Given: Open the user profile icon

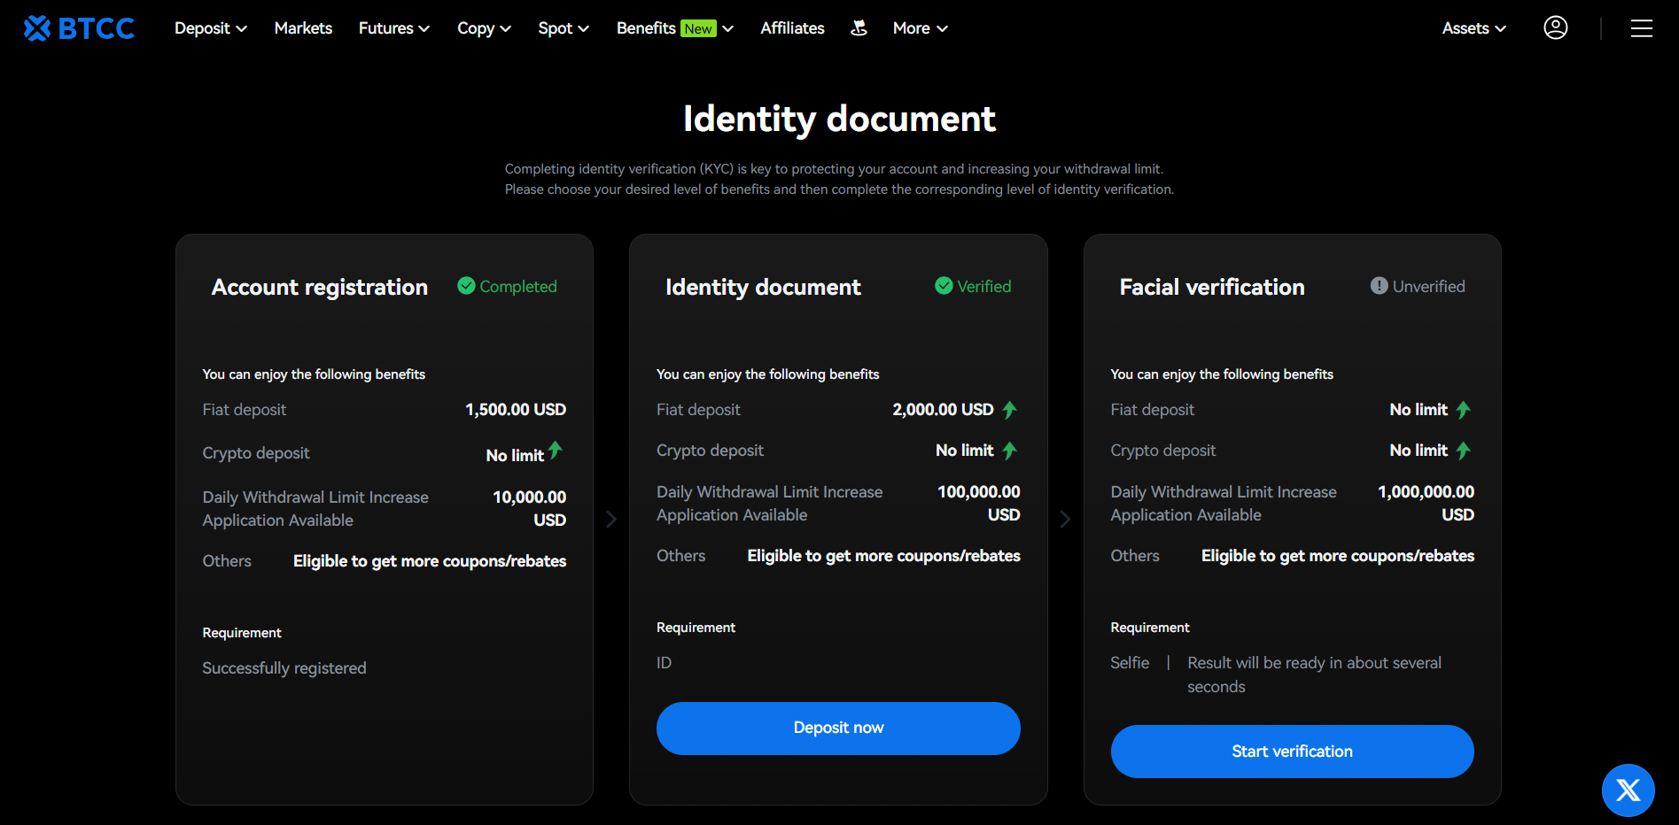Looking at the screenshot, I should (x=1556, y=28).
